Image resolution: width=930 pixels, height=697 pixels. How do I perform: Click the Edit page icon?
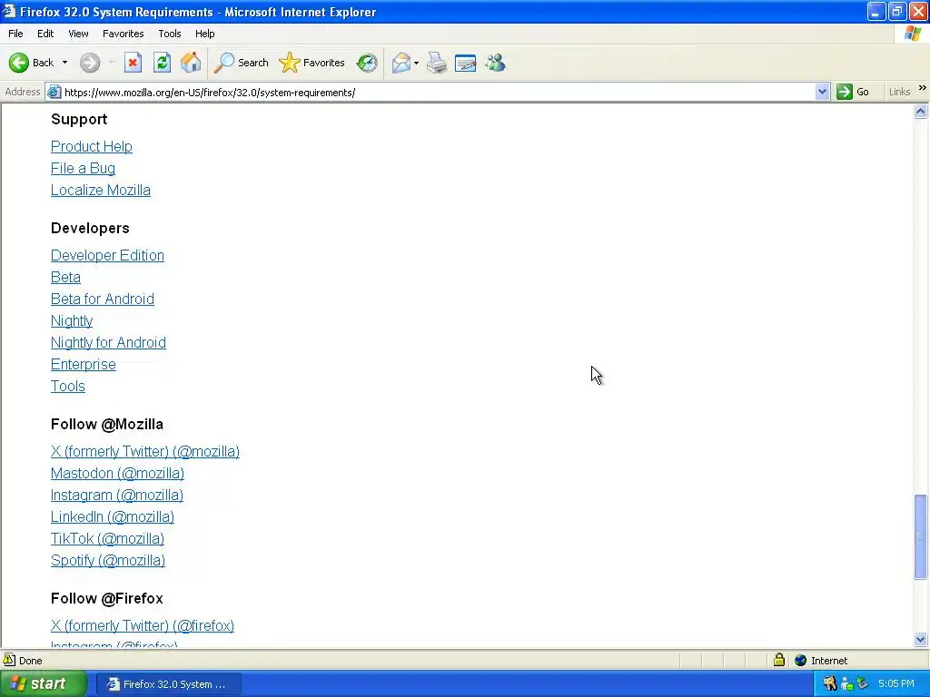[x=466, y=63]
